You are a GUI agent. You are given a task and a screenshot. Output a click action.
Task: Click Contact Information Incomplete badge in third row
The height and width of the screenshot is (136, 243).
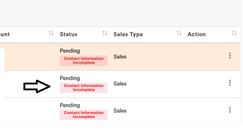coord(84,115)
